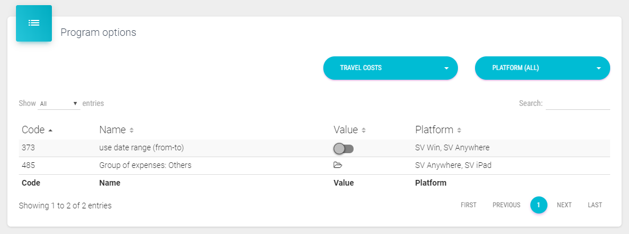Select row with code 373
This screenshot has width=629, height=234.
[x=29, y=147]
